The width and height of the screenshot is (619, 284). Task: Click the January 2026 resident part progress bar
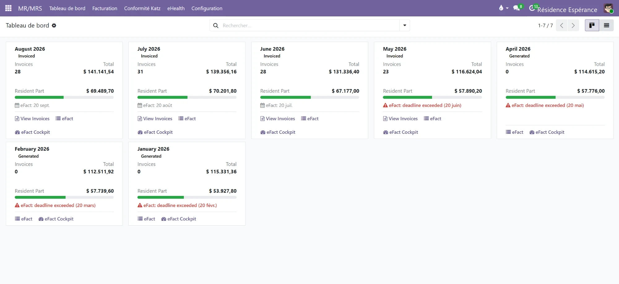pos(187,197)
